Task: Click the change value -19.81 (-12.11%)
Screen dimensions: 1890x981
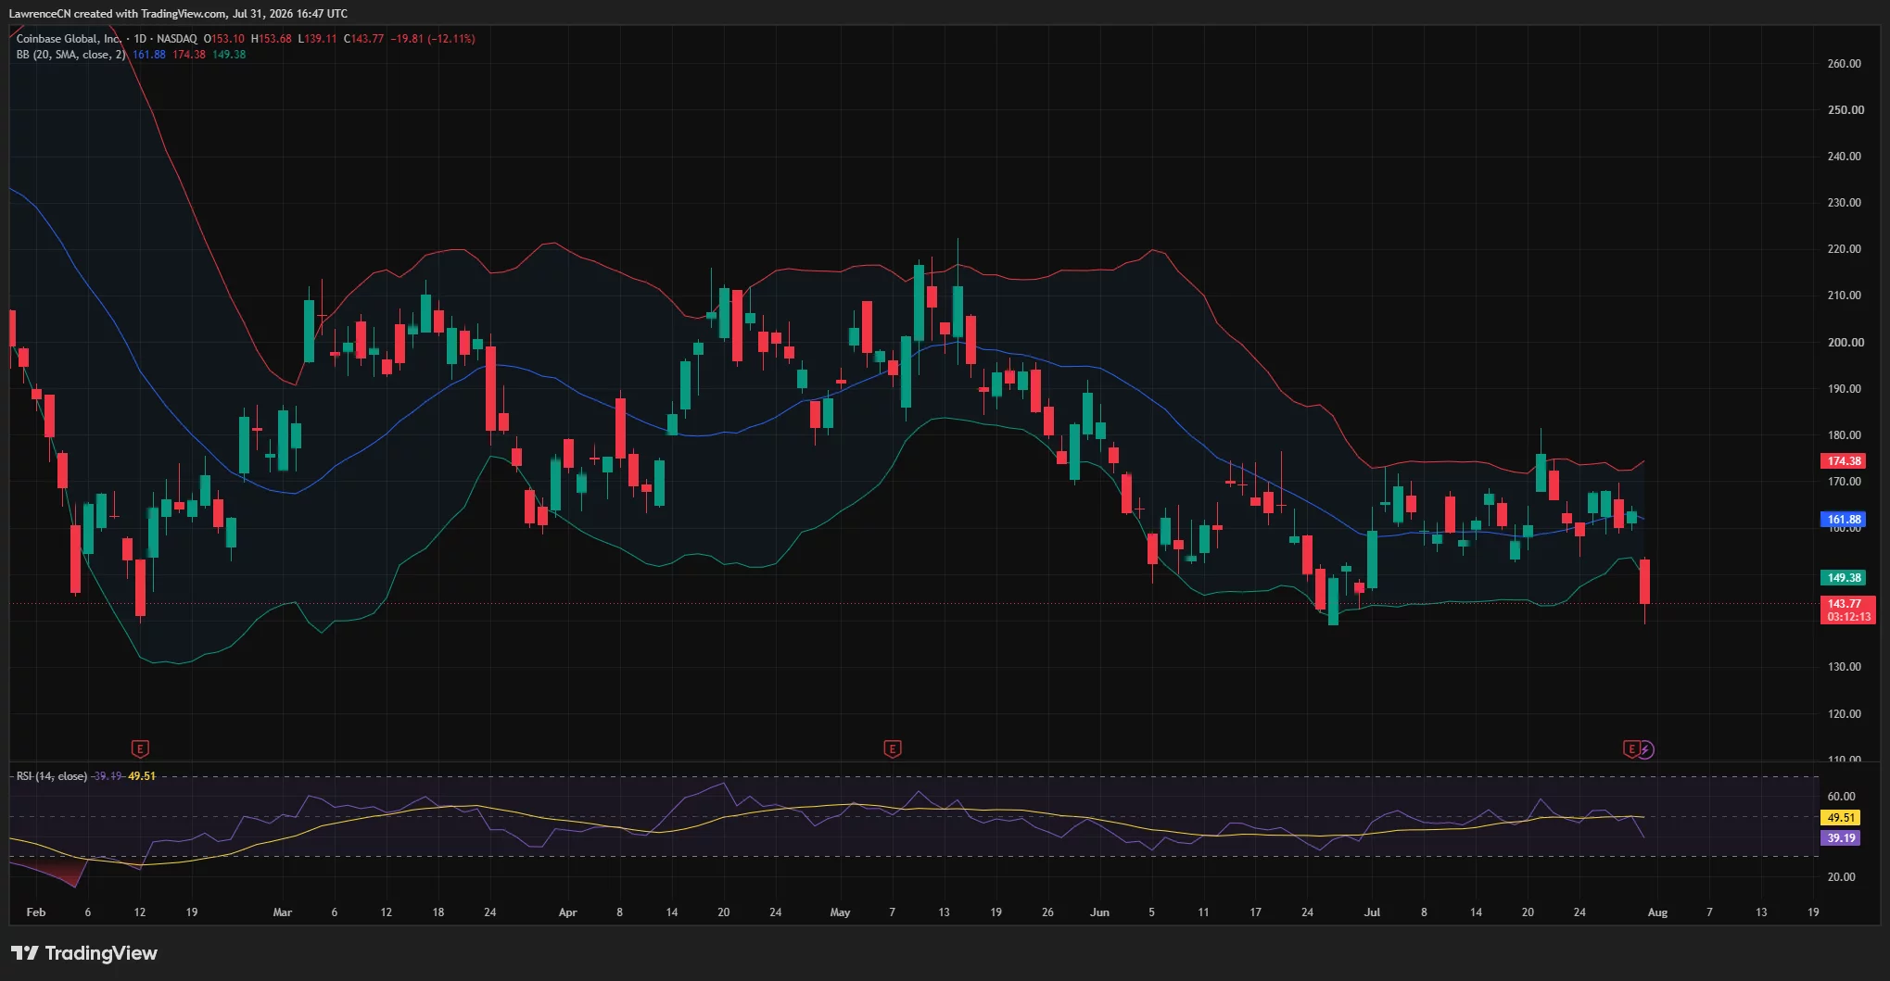Action: click(433, 39)
